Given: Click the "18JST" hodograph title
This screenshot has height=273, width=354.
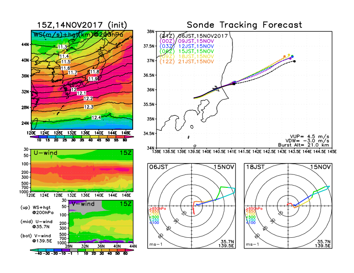Looking at the screenshot, I should coord(255,167).
